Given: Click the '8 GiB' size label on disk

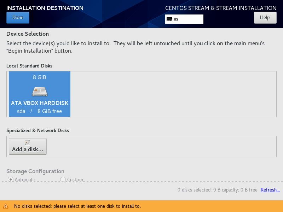Looking at the screenshot, I should (40, 77).
